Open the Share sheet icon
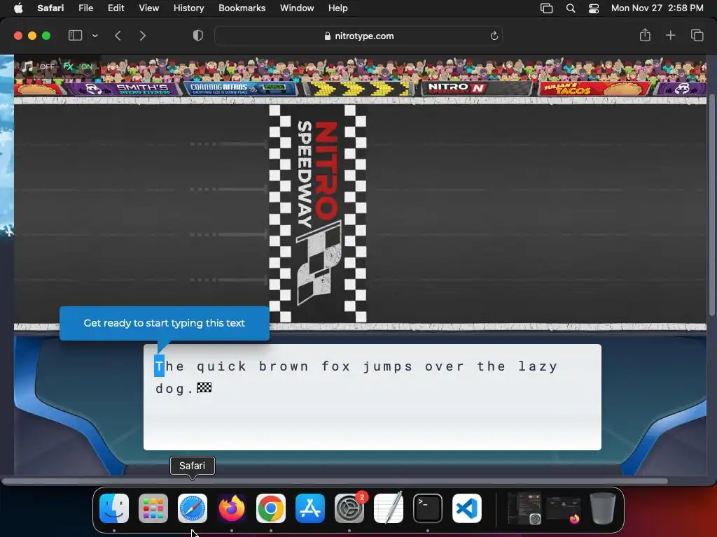 click(645, 35)
